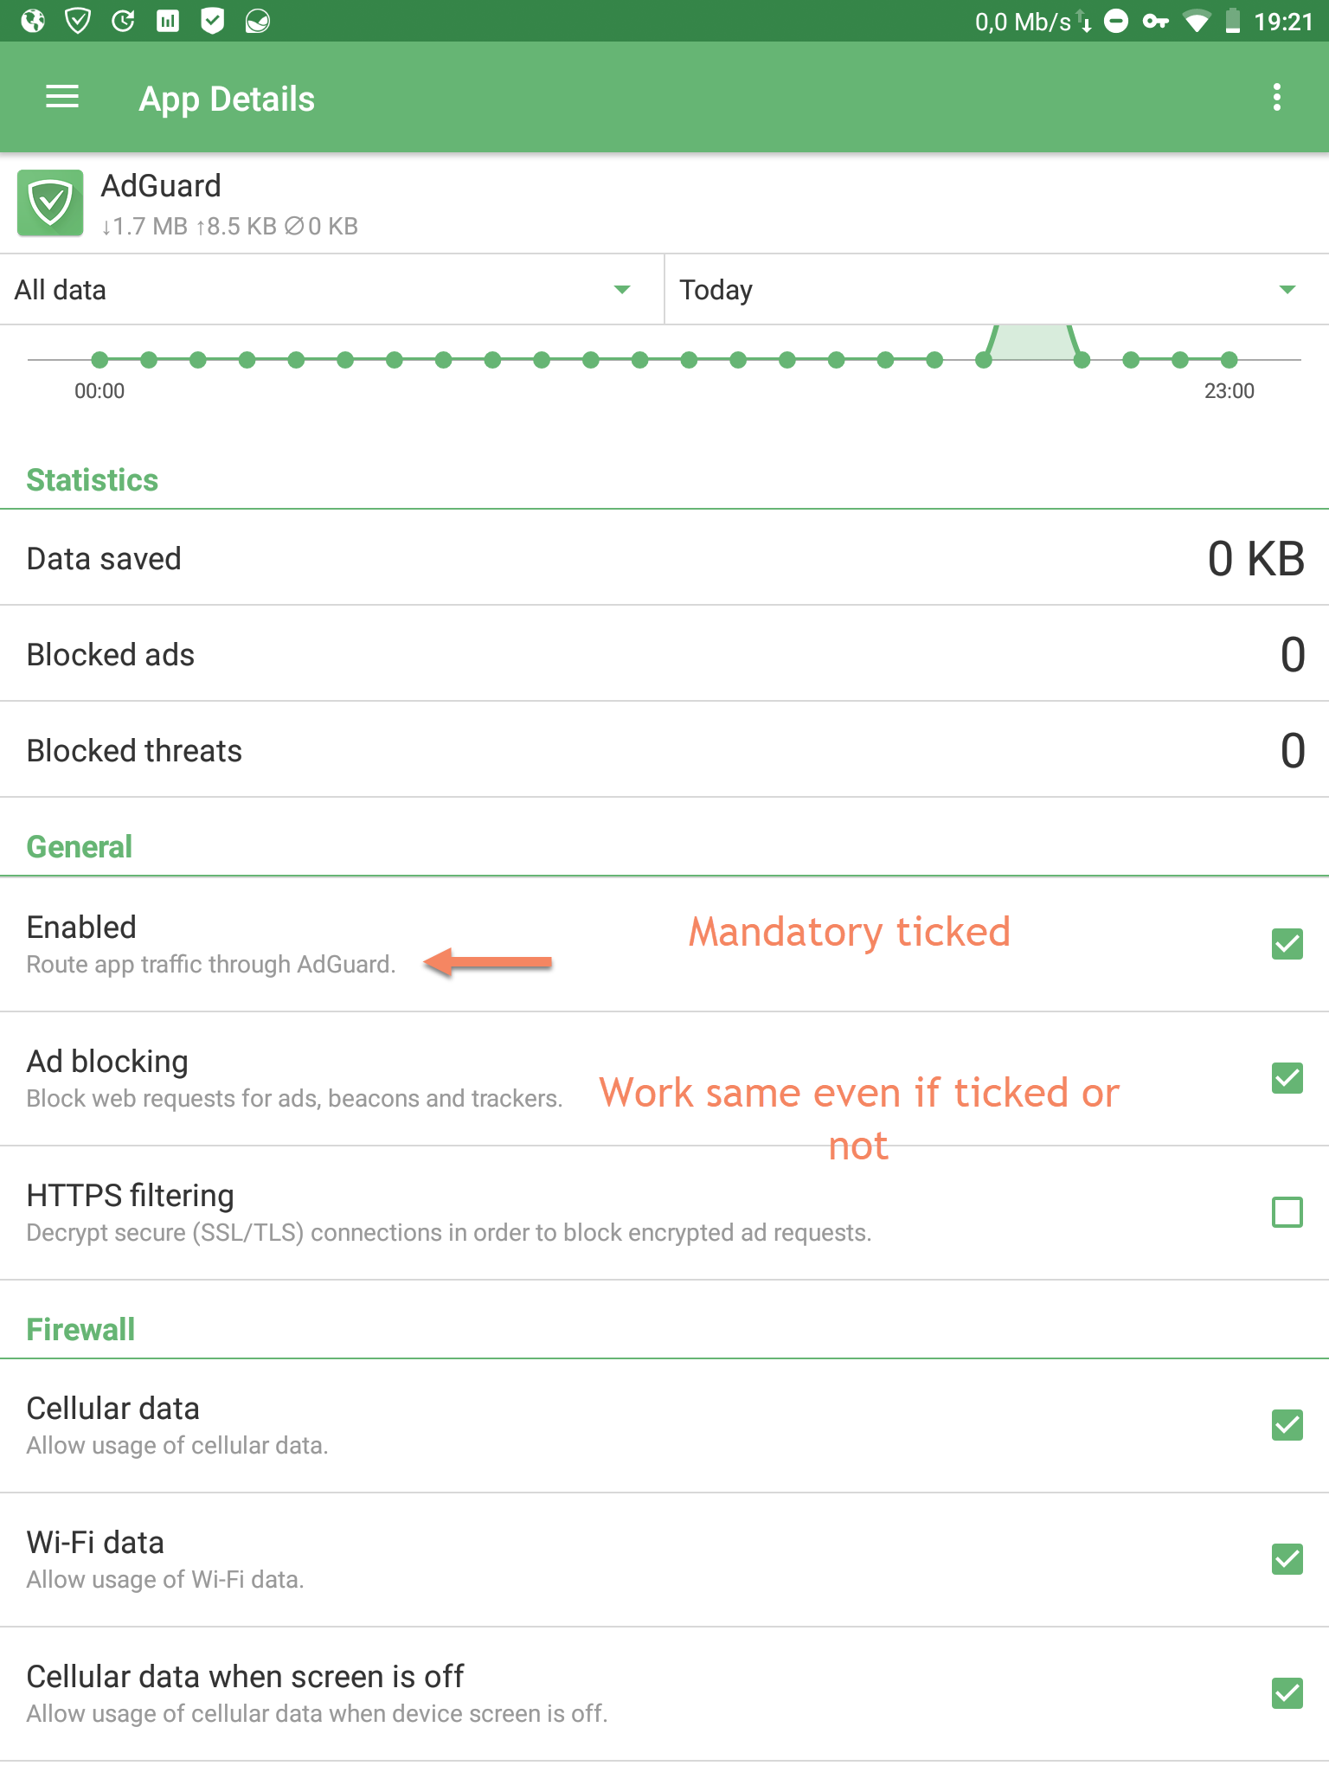Select the App Details title
This screenshot has height=1772, width=1329.
point(227,98)
